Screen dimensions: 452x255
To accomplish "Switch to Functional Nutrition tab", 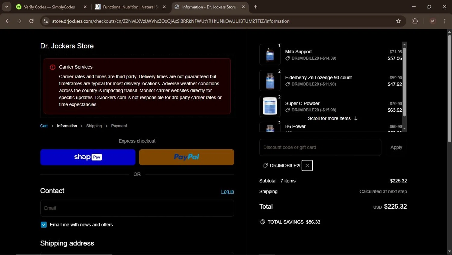I will click(130, 7).
